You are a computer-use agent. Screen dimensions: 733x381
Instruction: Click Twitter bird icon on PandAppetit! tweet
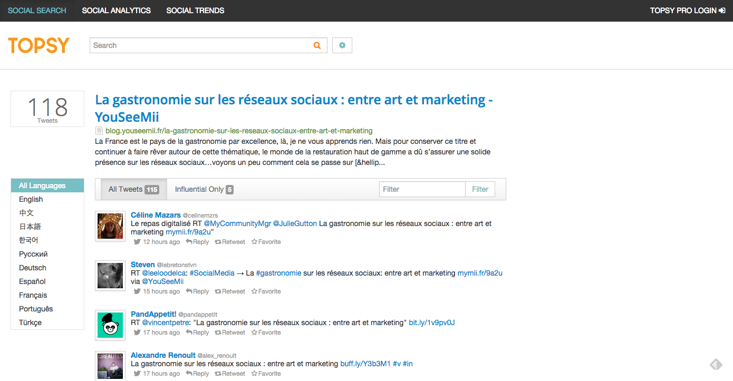[137, 333]
